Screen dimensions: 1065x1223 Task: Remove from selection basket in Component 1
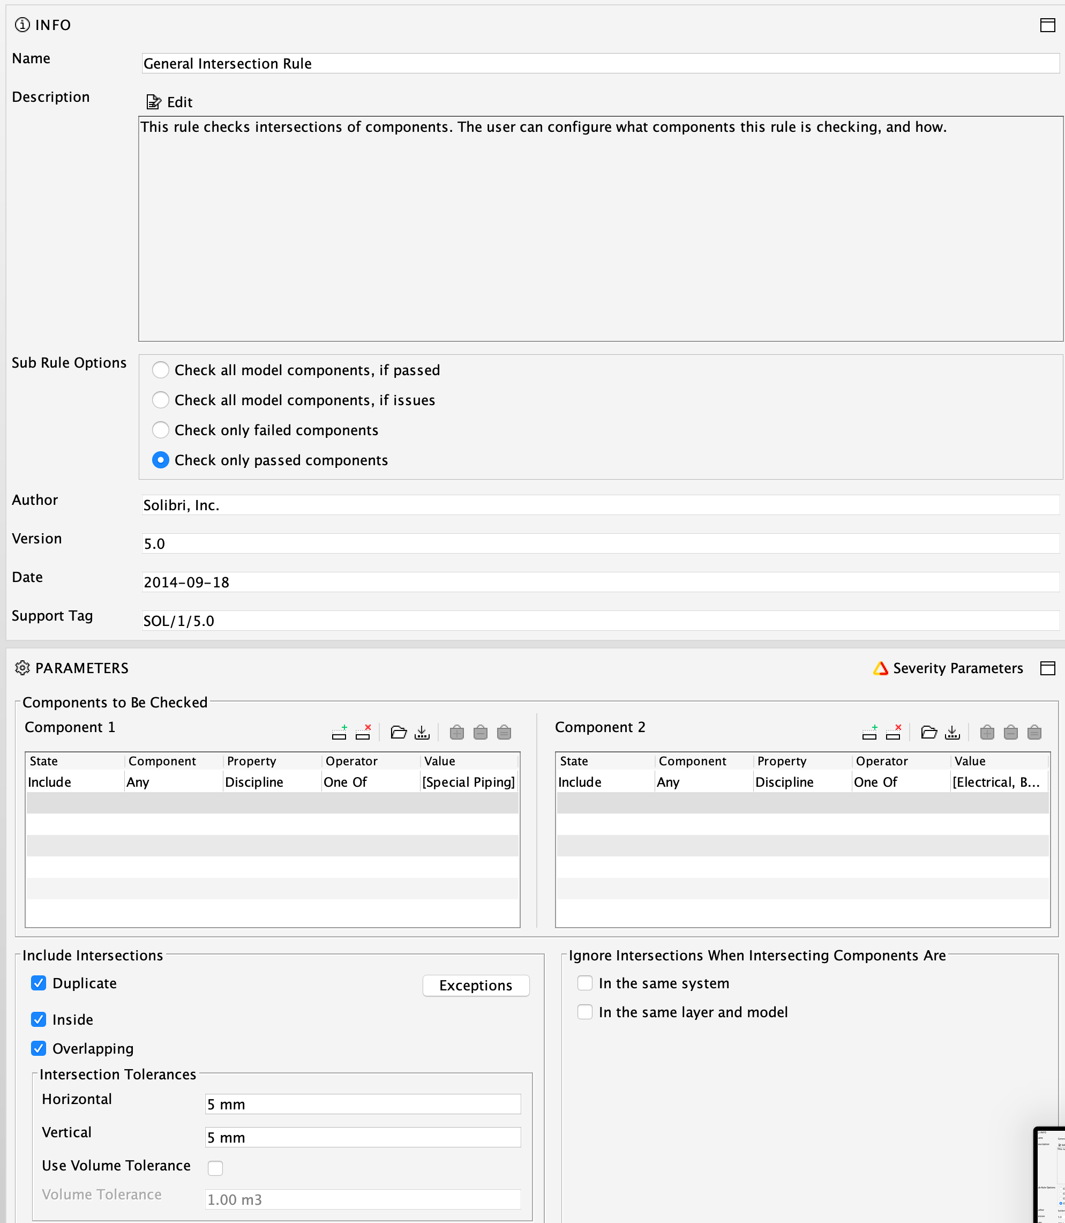[480, 732]
